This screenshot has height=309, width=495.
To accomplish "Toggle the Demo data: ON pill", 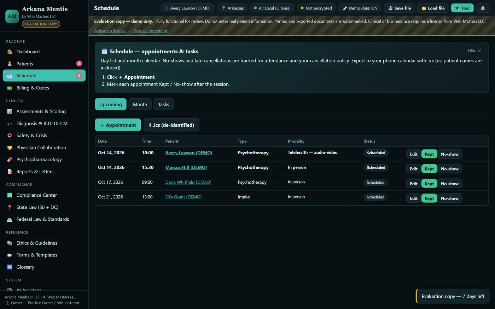I will (360, 8).
